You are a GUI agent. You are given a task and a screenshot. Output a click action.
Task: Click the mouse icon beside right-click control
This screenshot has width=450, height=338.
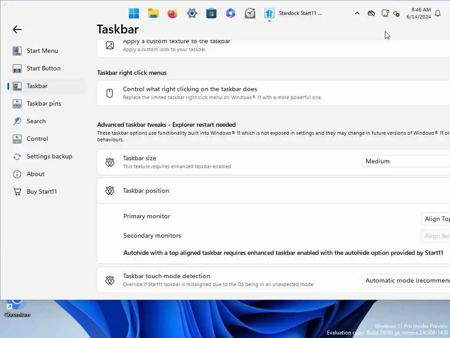(x=109, y=93)
